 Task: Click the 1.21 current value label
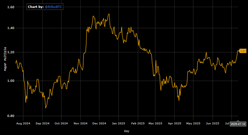pyautogui.click(x=243, y=51)
